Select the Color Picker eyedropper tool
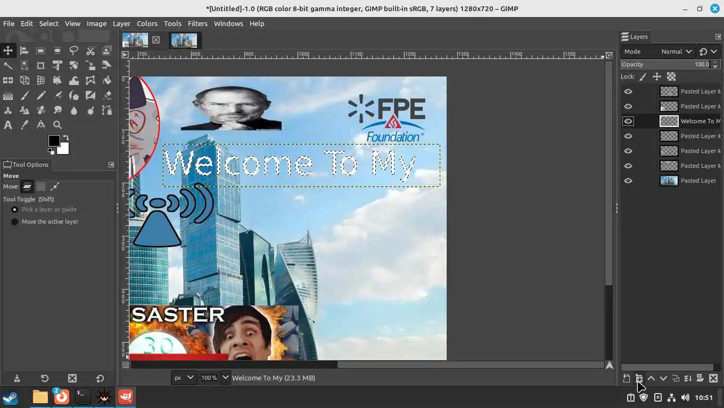 pyautogui.click(x=24, y=125)
